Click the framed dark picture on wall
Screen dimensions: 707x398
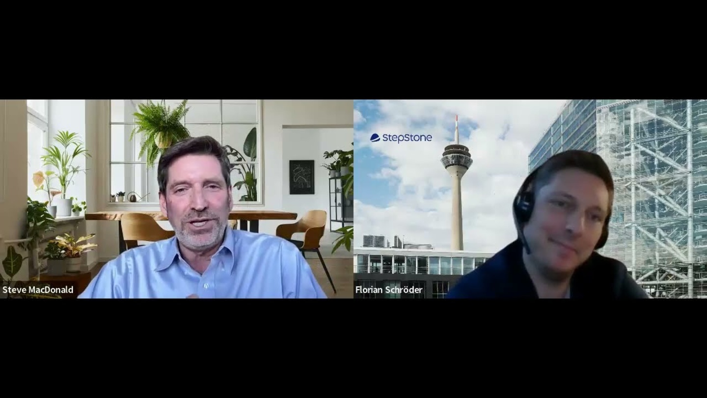[x=301, y=177]
